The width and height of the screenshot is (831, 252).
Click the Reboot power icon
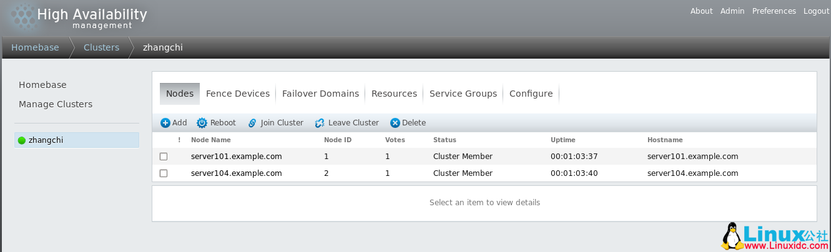(202, 123)
